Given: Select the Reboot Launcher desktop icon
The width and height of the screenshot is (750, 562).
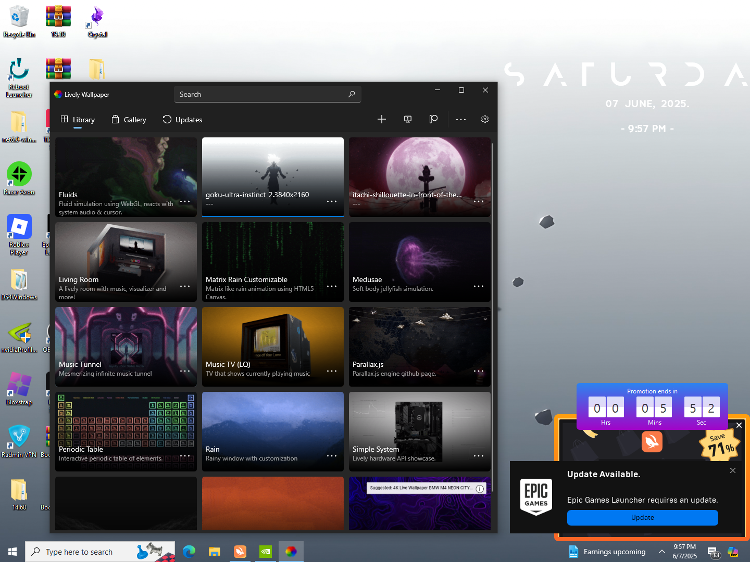Looking at the screenshot, I should pyautogui.click(x=19, y=78).
